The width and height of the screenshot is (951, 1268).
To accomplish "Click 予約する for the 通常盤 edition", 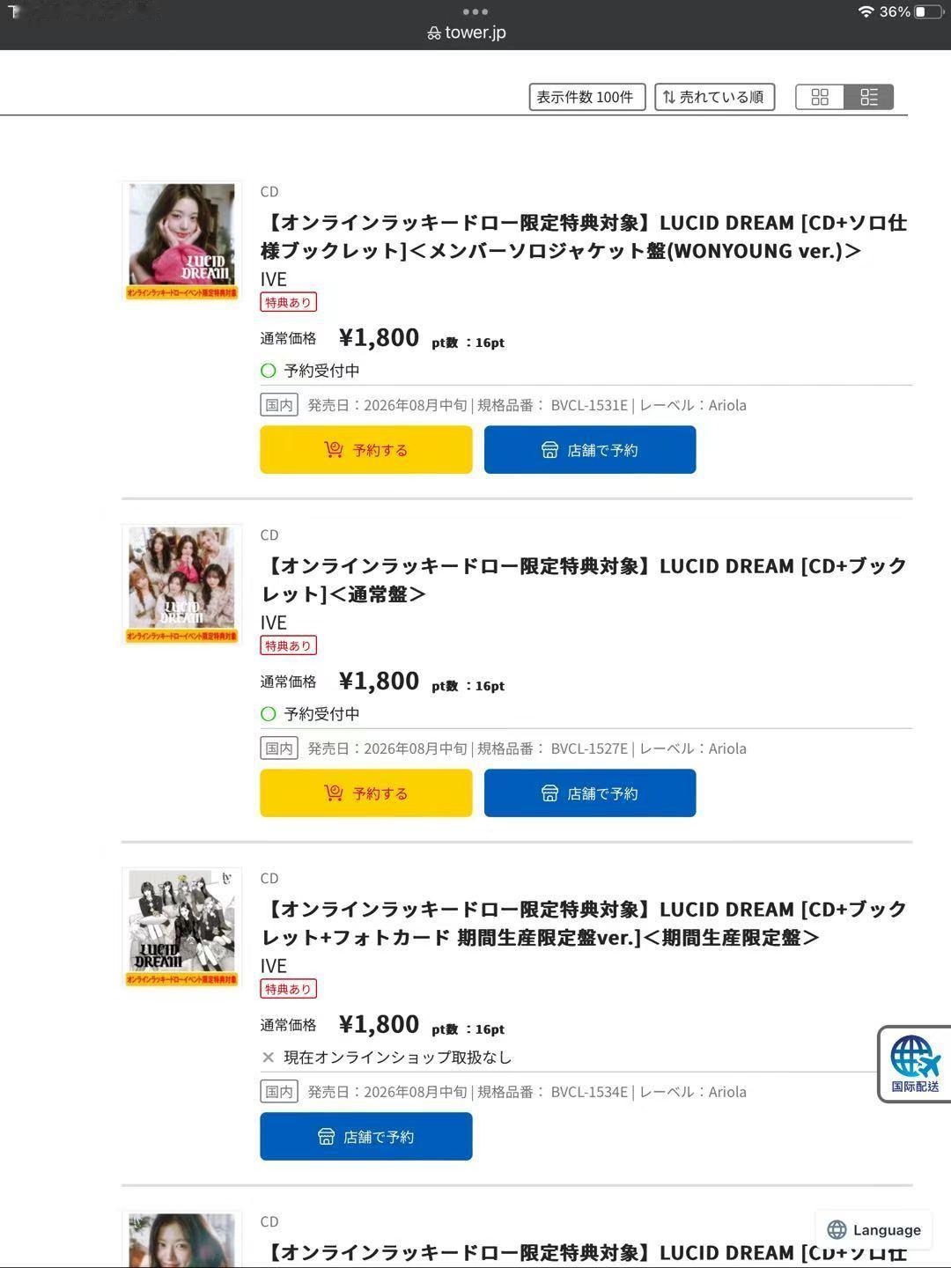I will (x=366, y=793).
